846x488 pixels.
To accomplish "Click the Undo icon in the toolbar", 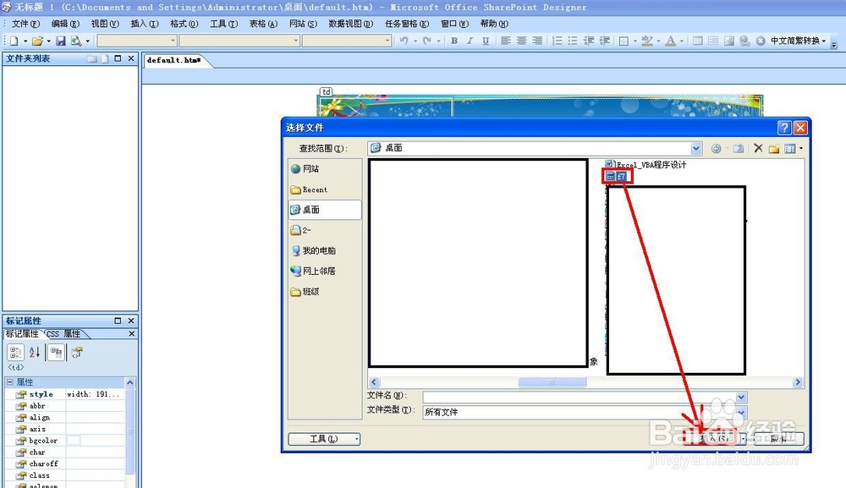I will pos(402,41).
